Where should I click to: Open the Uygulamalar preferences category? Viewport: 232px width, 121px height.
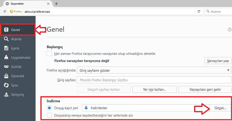18,58
